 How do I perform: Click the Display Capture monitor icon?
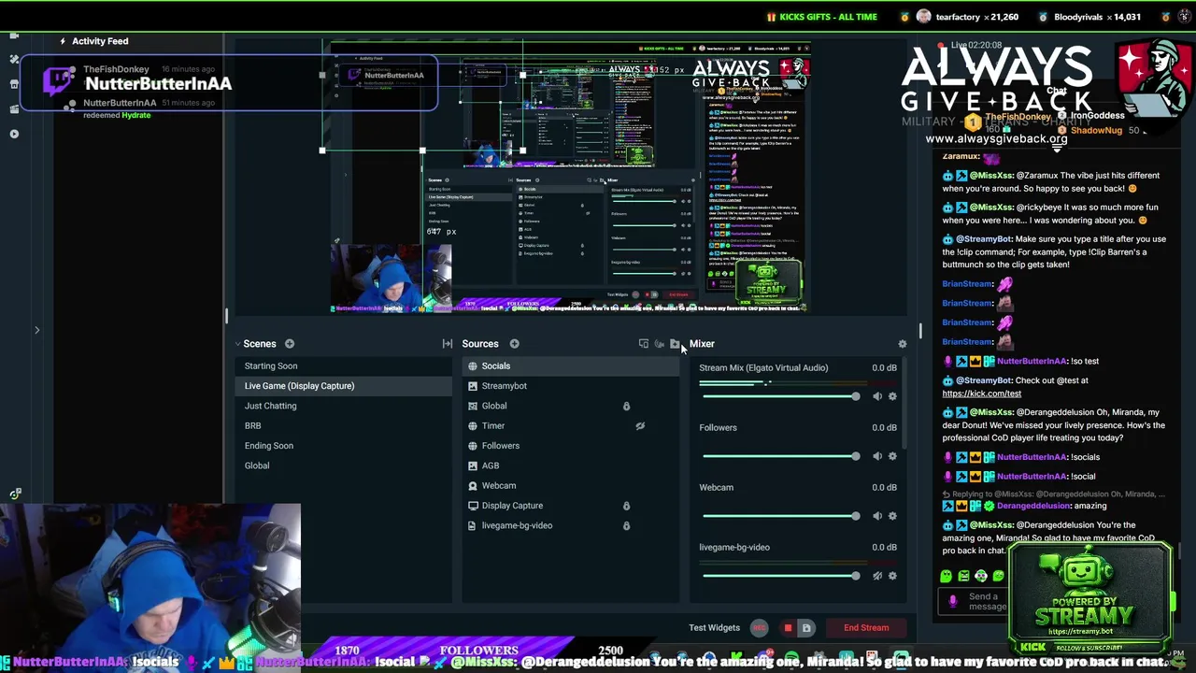[473, 506]
